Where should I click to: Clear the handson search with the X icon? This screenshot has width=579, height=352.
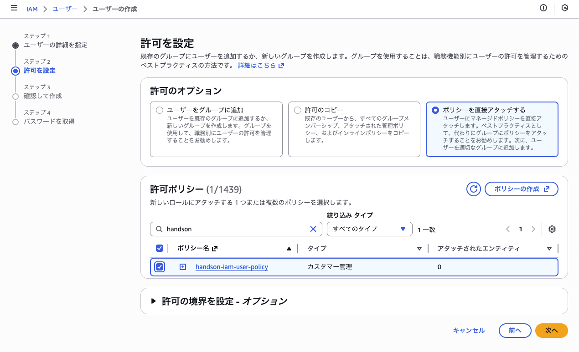click(313, 229)
